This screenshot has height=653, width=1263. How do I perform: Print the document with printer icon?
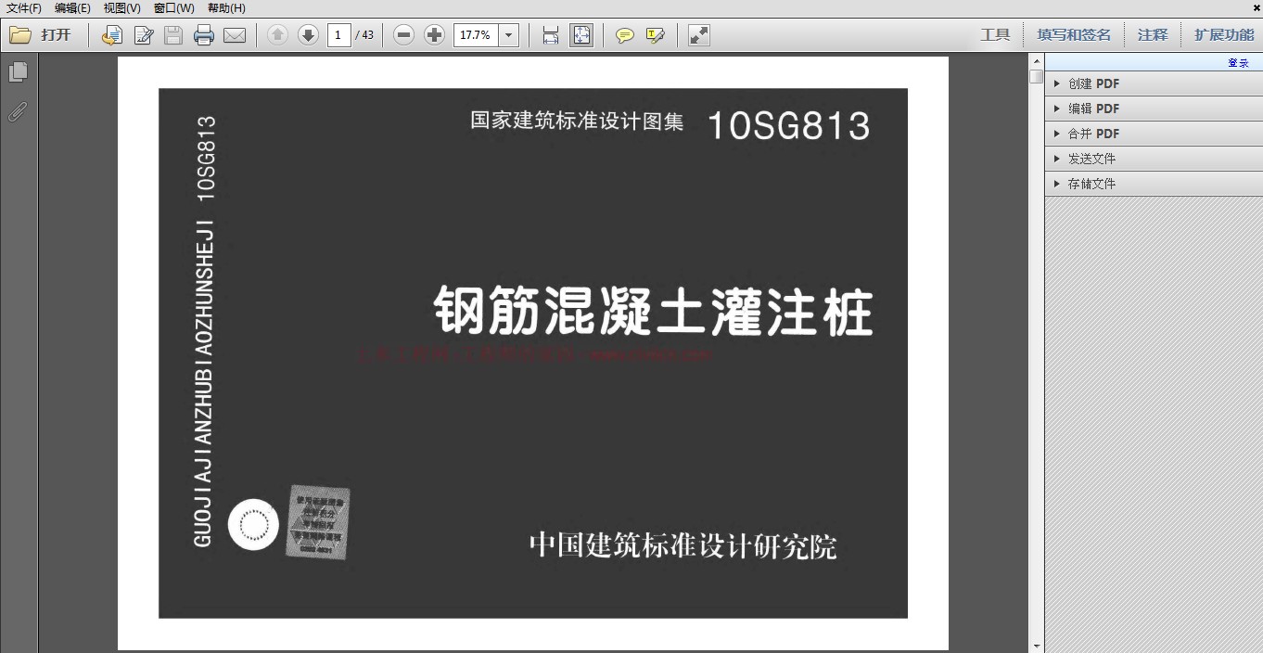[x=204, y=35]
